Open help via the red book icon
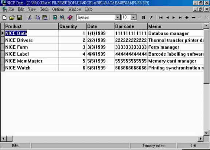The width and height of the screenshot is (210, 150). 70,18
